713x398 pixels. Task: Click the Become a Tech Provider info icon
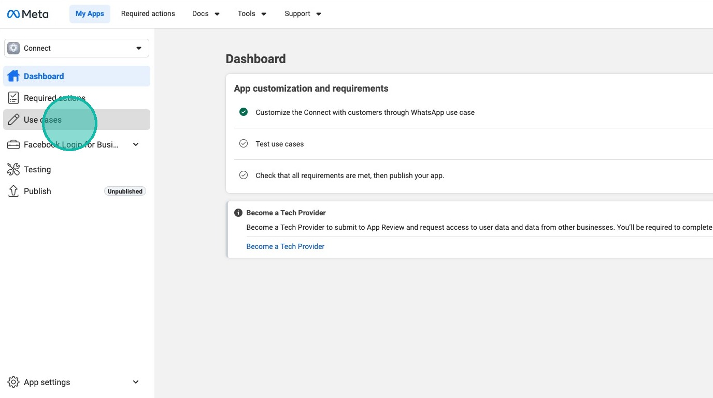click(x=238, y=213)
